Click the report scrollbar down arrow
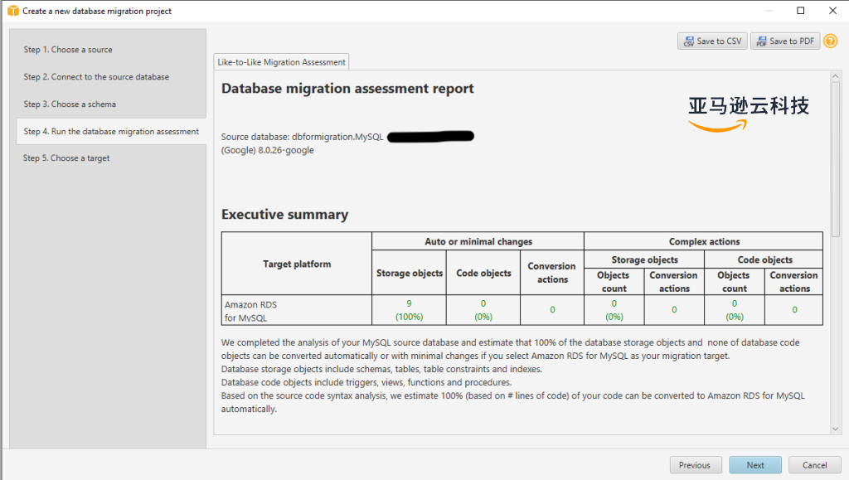The image size is (849, 480). (x=835, y=428)
